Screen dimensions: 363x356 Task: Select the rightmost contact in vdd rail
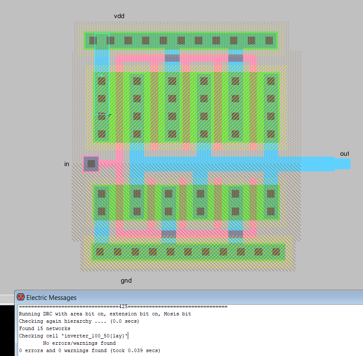tap(269, 41)
